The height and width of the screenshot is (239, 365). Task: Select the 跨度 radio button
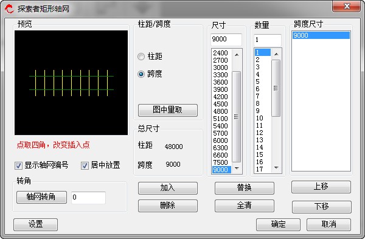click(x=141, y=74)
